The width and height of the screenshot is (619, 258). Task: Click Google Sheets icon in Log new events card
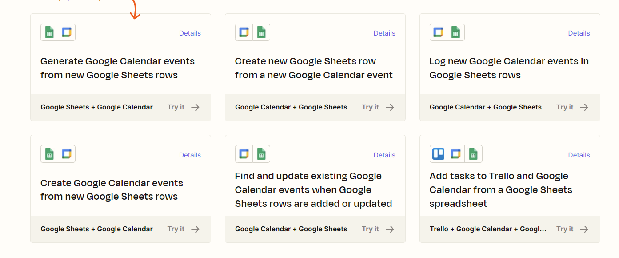(x=455, y=32)
